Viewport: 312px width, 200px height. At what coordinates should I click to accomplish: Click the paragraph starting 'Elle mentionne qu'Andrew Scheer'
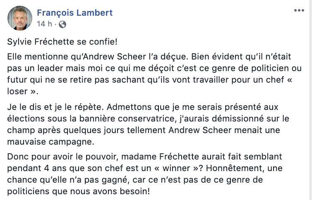point(154,74)
